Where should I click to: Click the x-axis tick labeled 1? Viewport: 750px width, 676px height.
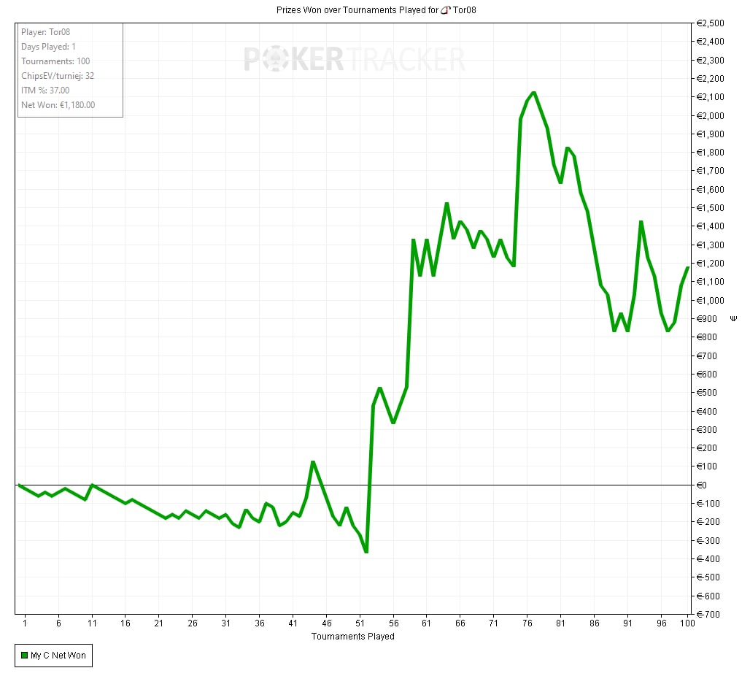[25, 623]
